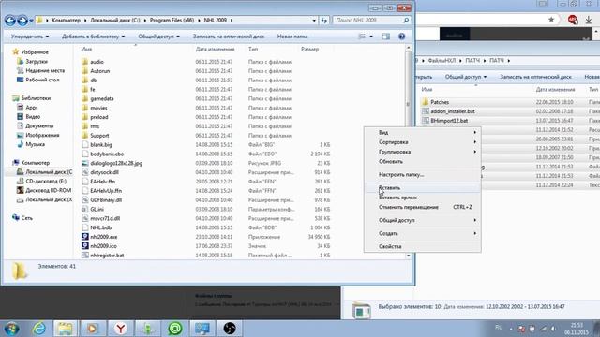Select dialoglogo128x128.jpg image file icon
The height and width of the screenshot is (337, 600).
pos(85,163)
